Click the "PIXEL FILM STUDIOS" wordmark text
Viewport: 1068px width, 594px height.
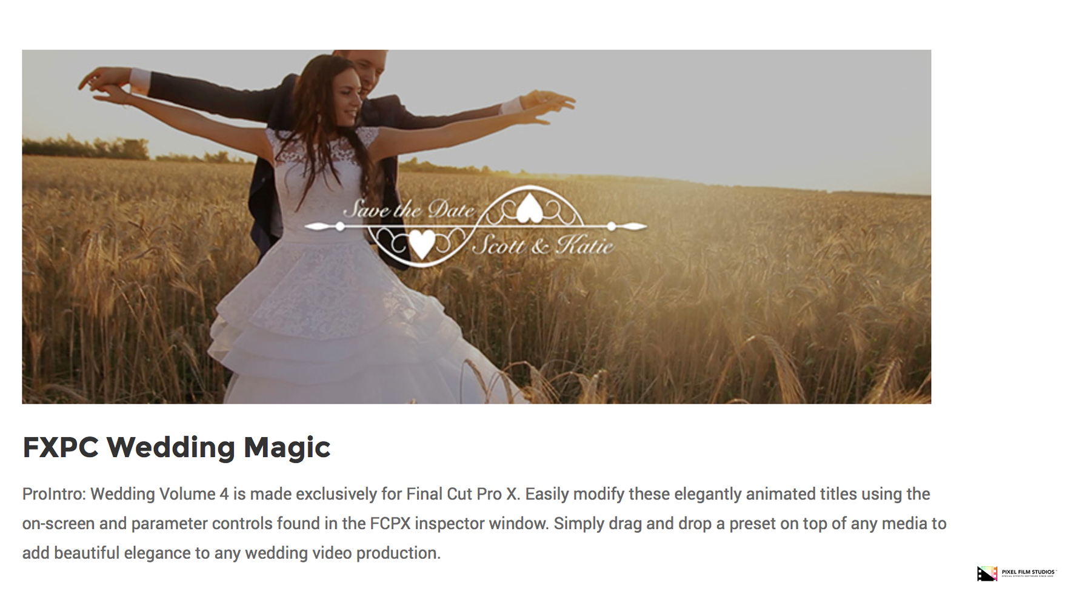(x=1028, y=572)
